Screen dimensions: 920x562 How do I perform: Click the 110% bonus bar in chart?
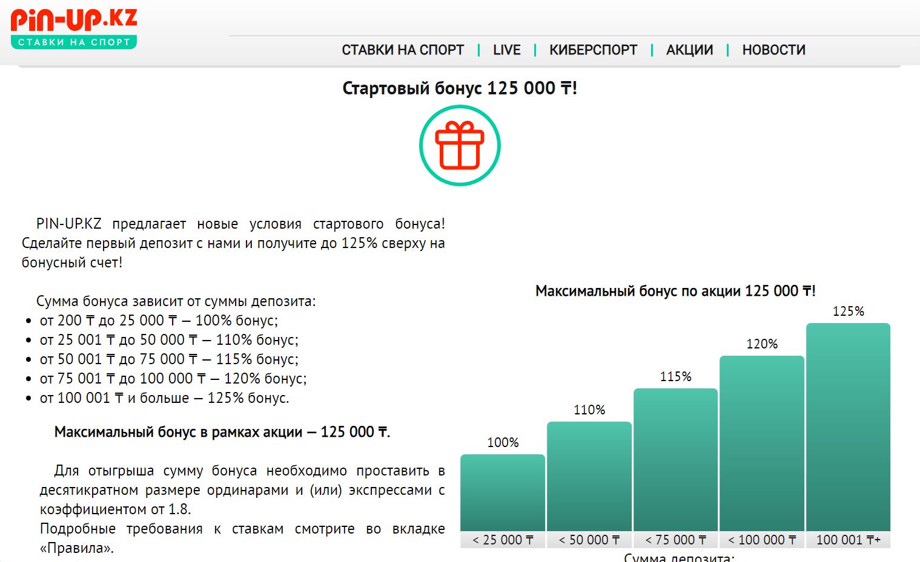(589, 477)
